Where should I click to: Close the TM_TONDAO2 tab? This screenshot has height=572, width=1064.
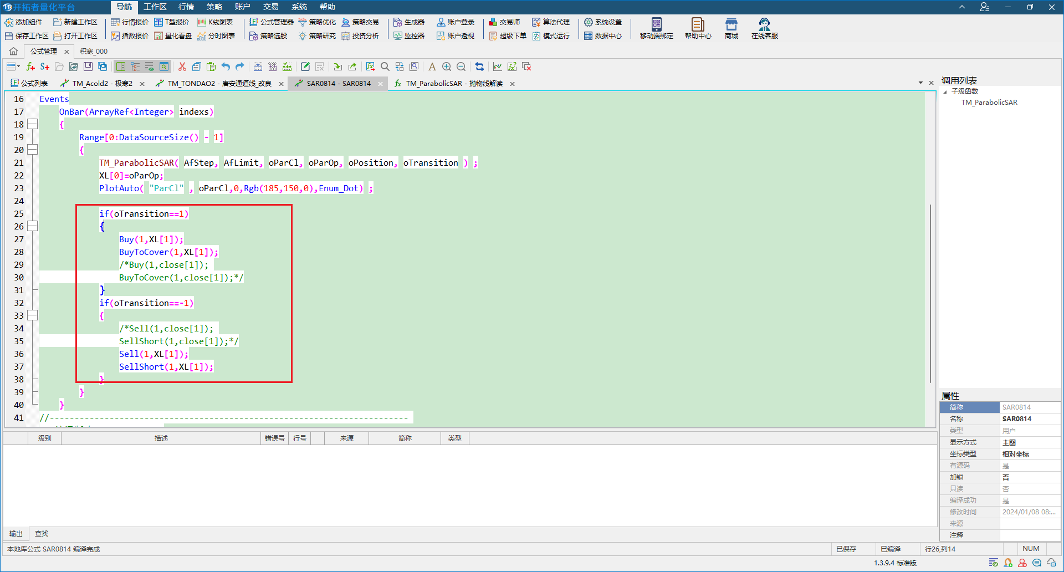(281, 84)
